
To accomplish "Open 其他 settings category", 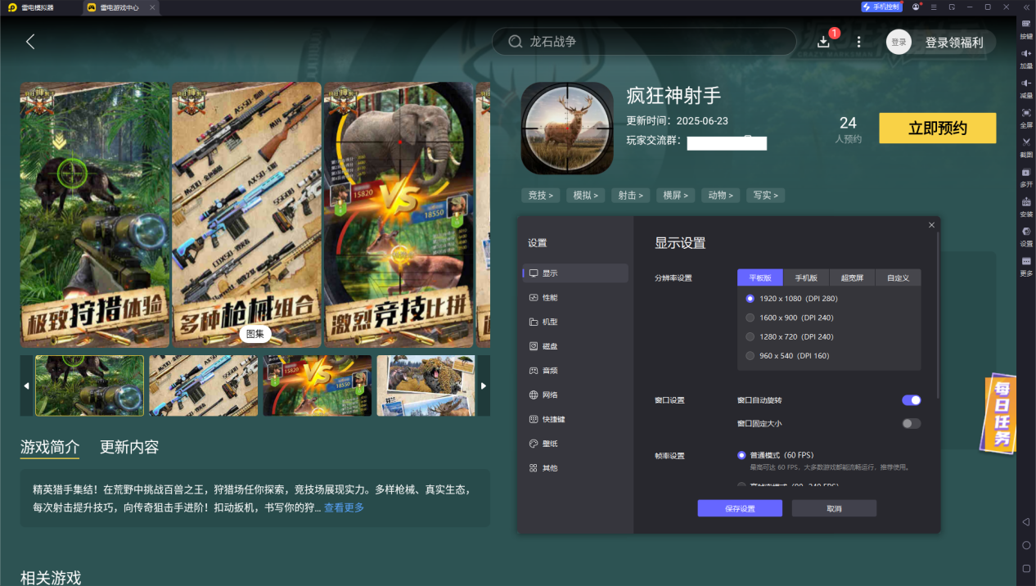I will tap(576, 468).
